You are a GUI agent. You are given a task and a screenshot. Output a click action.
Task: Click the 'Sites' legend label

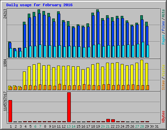(x=163, y=85)
